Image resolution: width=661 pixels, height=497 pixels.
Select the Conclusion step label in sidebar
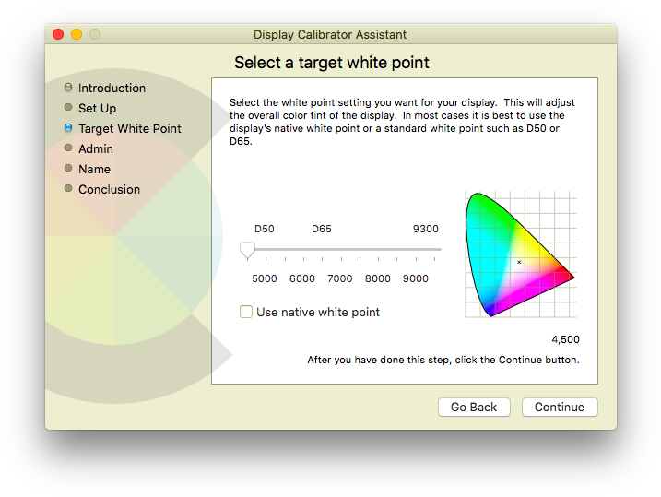pyautogui.click(x=109, y=189)
